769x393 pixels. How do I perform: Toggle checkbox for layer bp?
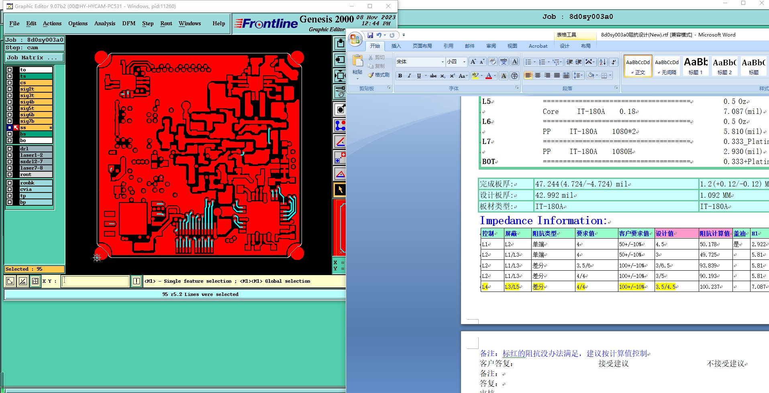[x=10, y=202]
